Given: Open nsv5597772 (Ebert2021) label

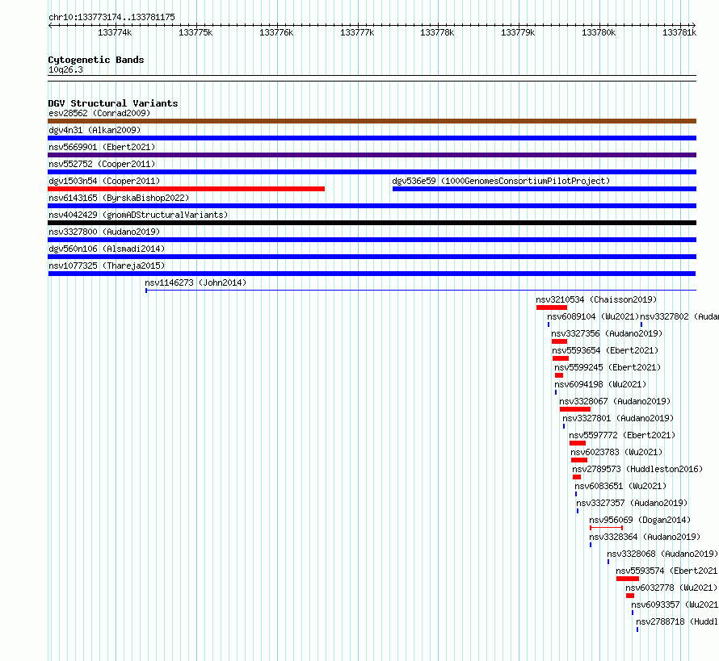Looking at the screenshot, I should [622, 435].
